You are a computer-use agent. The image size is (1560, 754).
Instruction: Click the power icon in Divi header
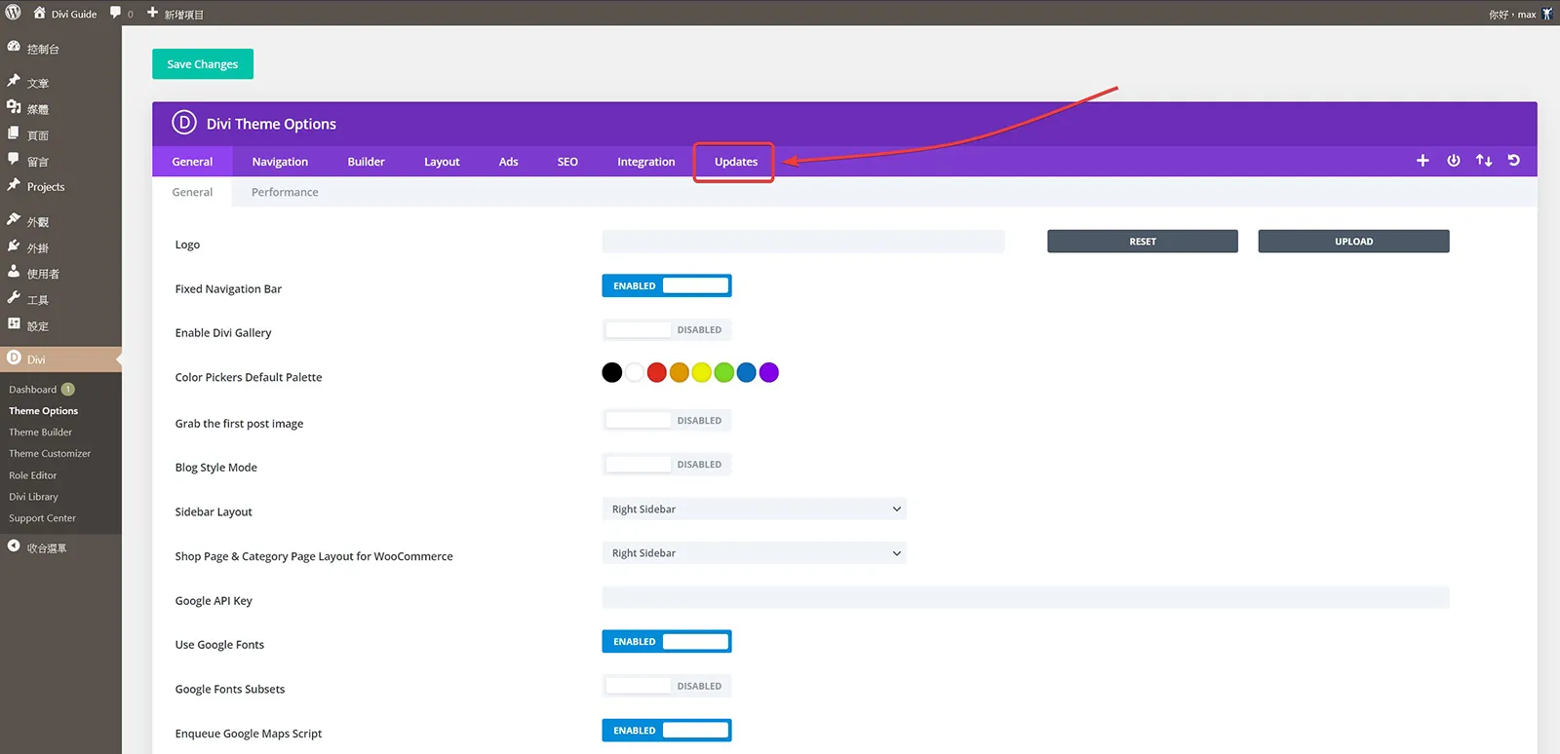tap(1453, 161)
